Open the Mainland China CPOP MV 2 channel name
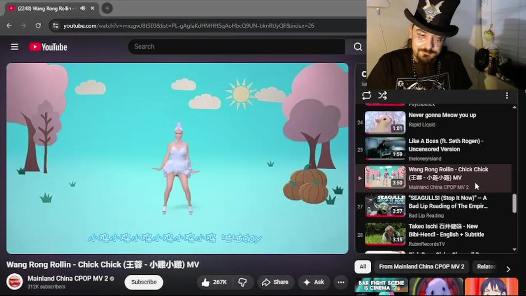 coord(67,278)
